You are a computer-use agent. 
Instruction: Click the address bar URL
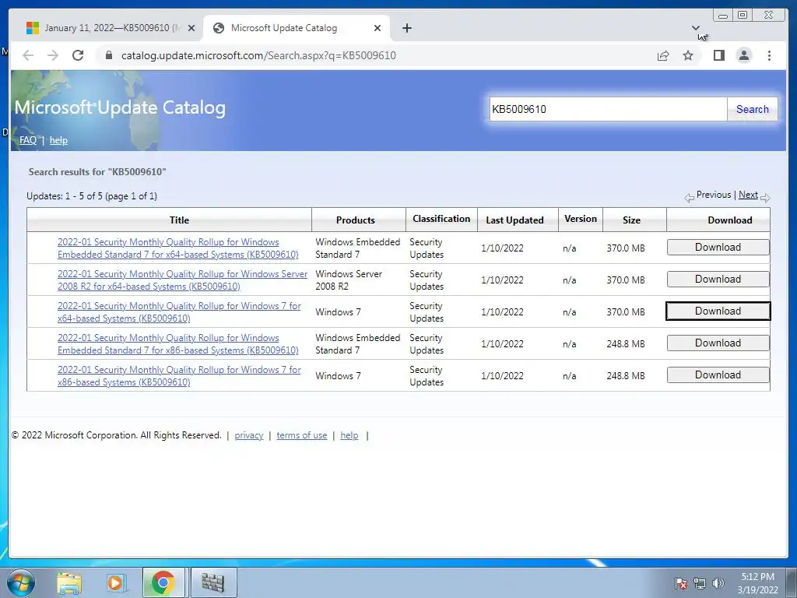[258, 55]
